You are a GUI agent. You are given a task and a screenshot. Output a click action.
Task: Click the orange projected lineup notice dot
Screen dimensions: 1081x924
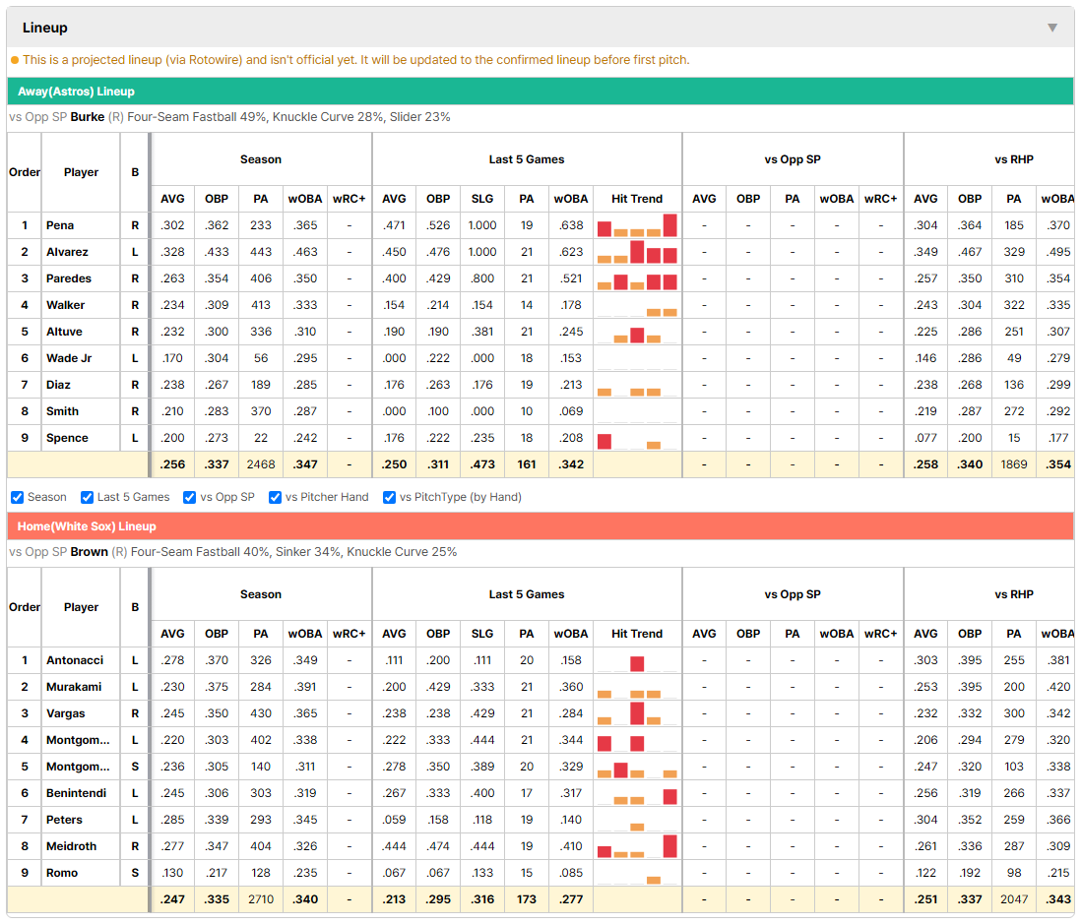[15, 61]
